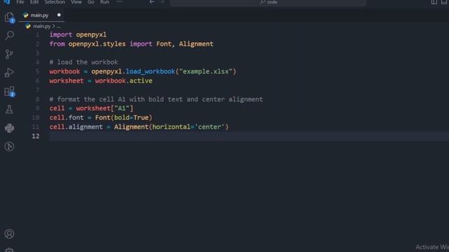The height and width of the screenshot is (252, 449).
Task: Open the Extensions view icon
Action: point(9,92)
